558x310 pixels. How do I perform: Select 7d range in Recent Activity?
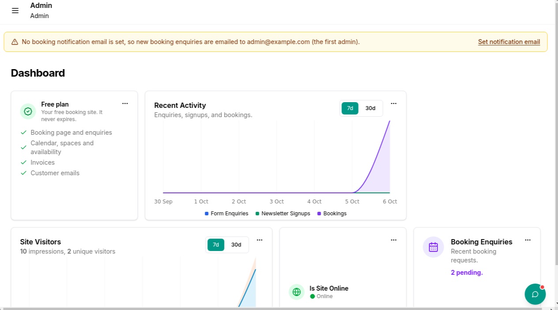[350, 108]
